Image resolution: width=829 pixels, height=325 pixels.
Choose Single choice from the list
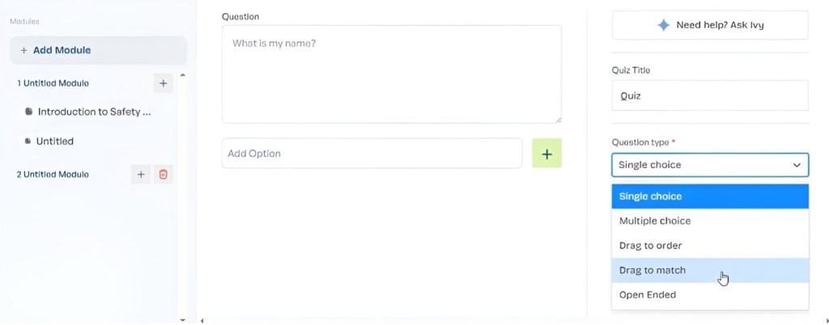[x=709, y=196]
